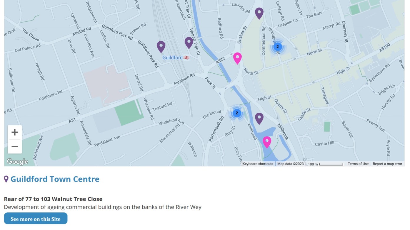Click the purple pin near Laundry Rd
Viewport: 410px width, 230px height.
click(x=259, y=13)
